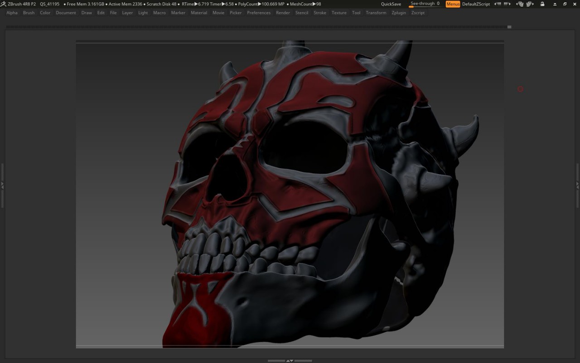This screenshot has height=363, width=580.
Task: Open the File menu
Action: pyautogui.click(x=113, y=13)
